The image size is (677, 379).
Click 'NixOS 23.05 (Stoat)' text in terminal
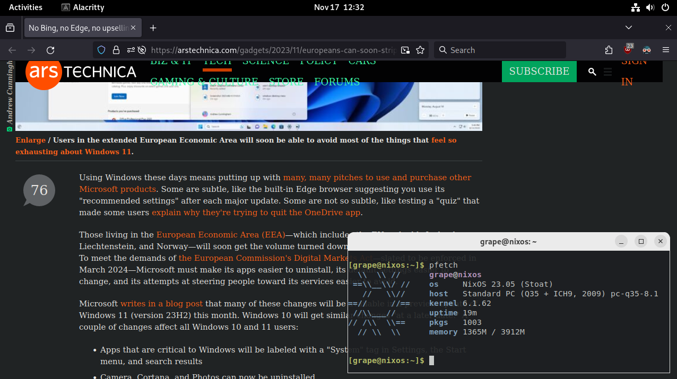[508, 284]
